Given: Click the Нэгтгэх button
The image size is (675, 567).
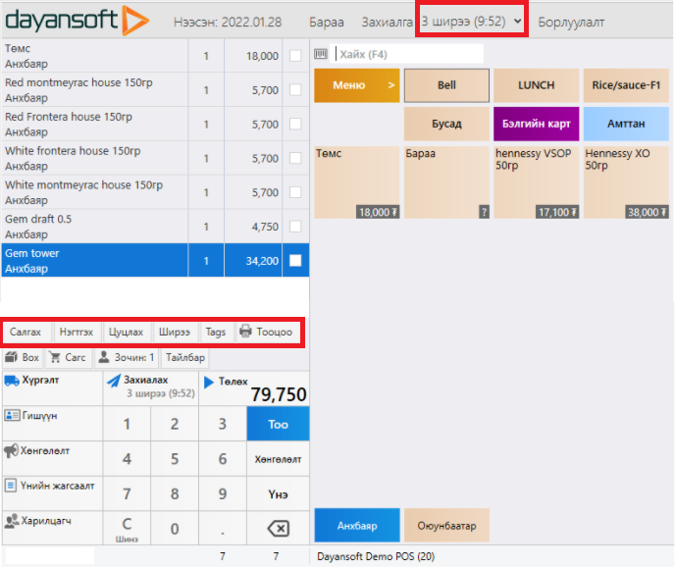Looking at the screenshot, I should tap(77, 332).
